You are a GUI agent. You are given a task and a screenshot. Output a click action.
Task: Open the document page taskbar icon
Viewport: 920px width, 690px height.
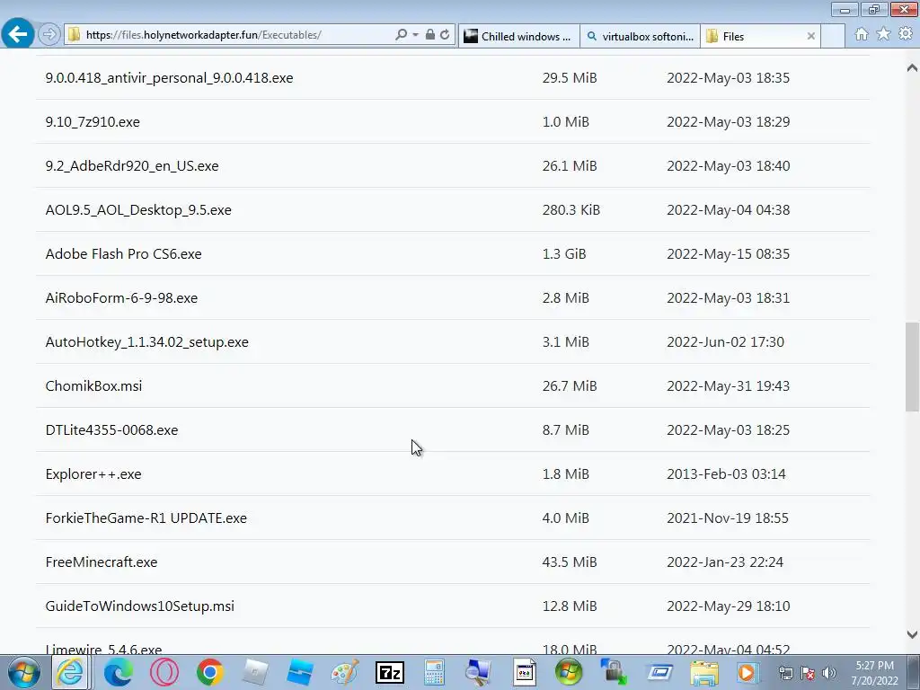coord(524,672)
